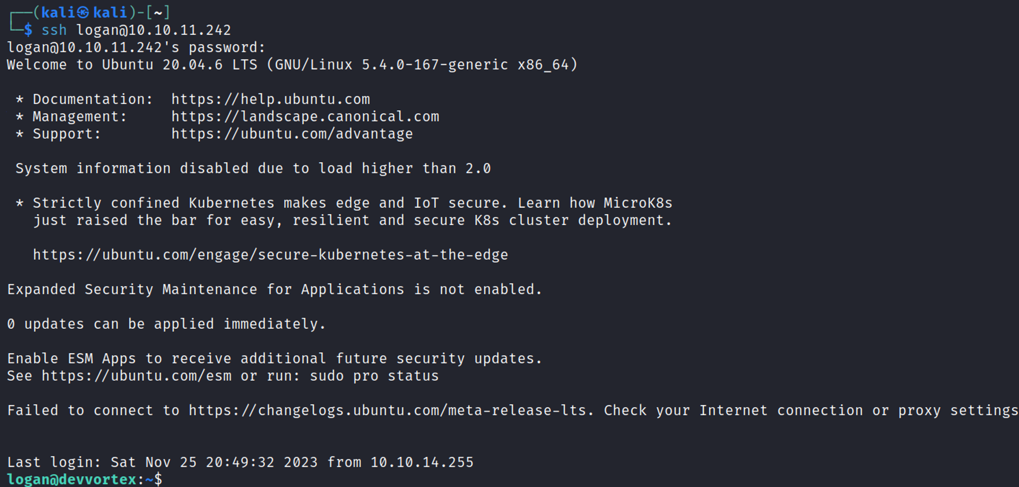Image resolution: width=1019 pixels, height=487 pixels.
Task: Click the 'Expanded Security Maintenance' notice line
Action: click(x=274, y=290)
